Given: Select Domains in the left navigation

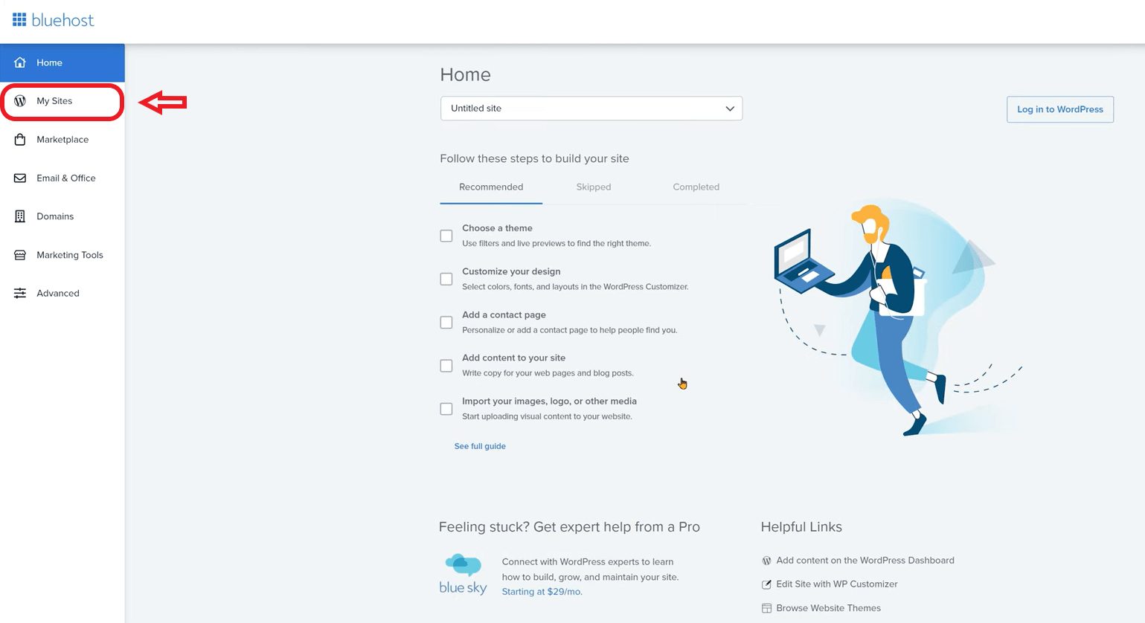Looking at the screenshot, I should point(62,216).
